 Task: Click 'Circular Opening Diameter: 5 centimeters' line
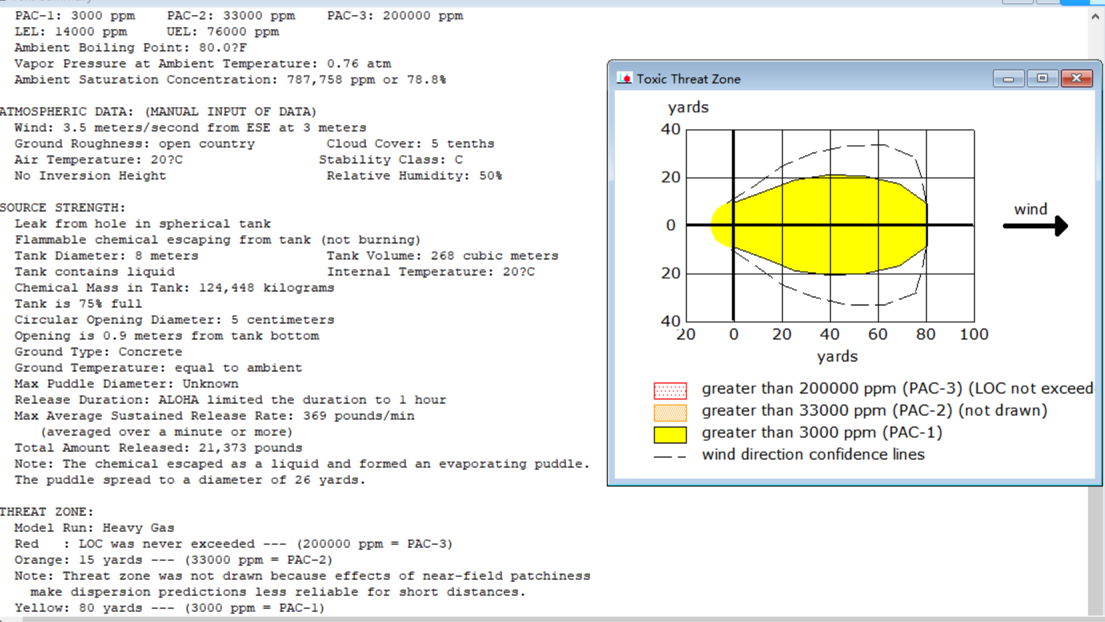pos(175,319)
